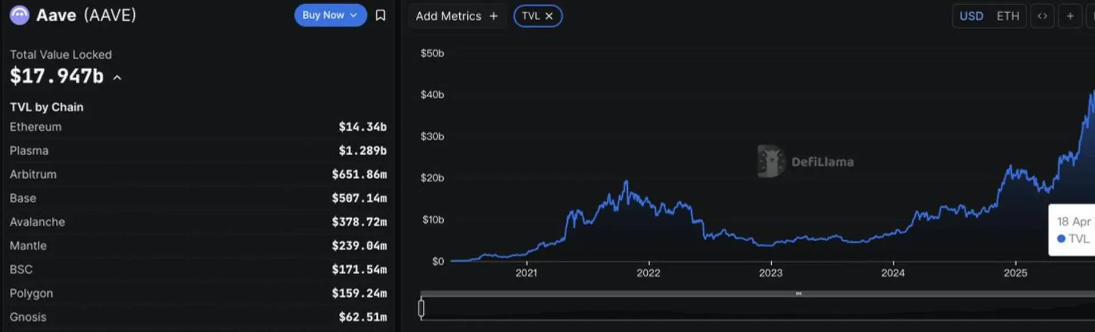
Task: Click the left handle of the range slider
Action: click(422, 309)
